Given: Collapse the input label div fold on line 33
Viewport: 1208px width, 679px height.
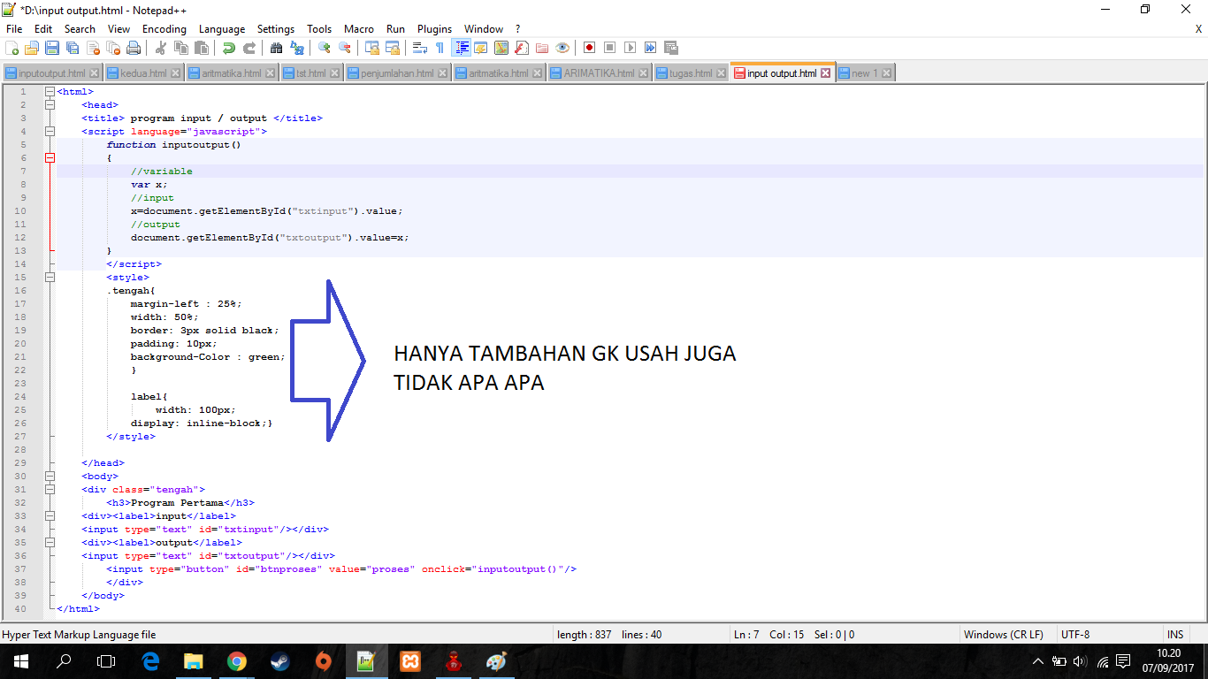Looking at the screenshot, I should [50, 515].
